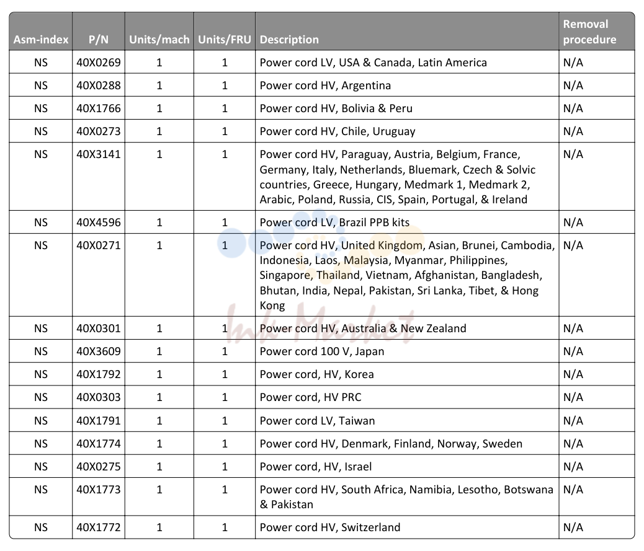Select part number 40X1792 for Korea

click(99, 374)
